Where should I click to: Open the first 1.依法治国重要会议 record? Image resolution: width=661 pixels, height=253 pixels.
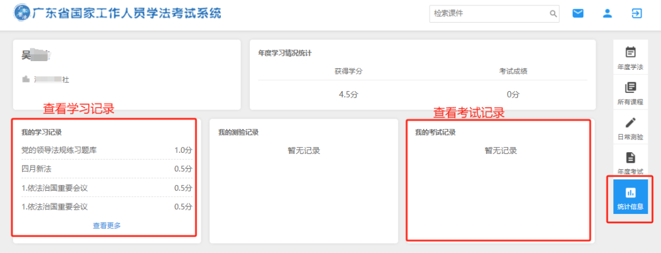[54, 188]
